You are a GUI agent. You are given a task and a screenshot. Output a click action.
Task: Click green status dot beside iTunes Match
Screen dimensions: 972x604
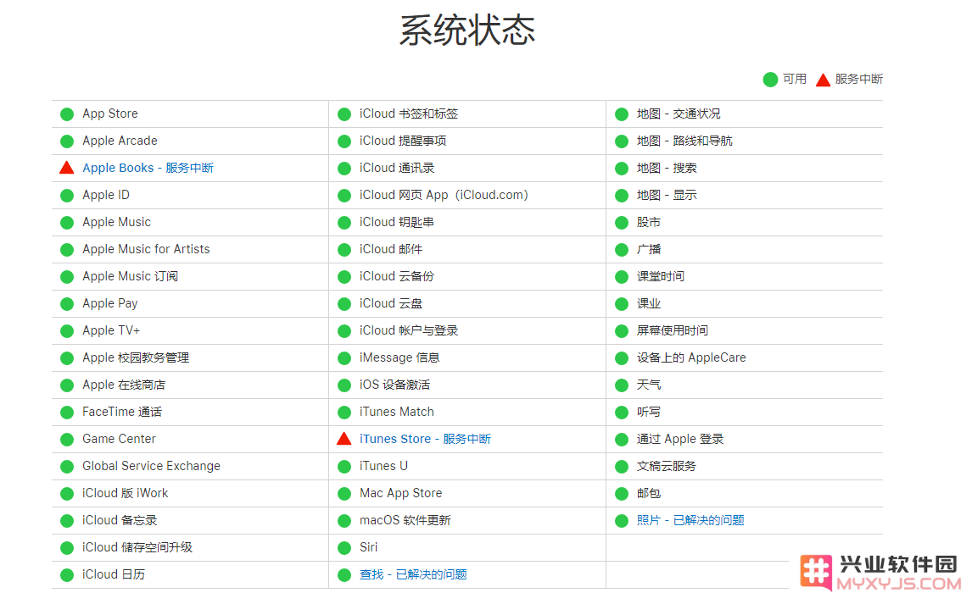point(344,413)
